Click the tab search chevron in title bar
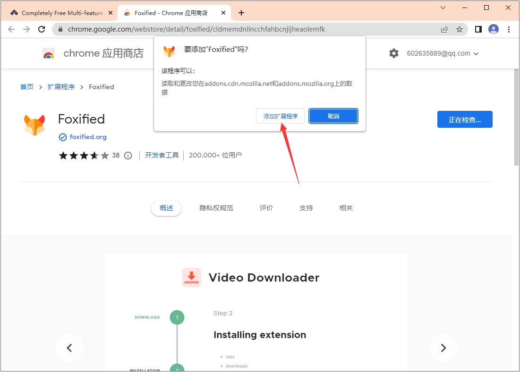Screen dimensions: 520x372 443,8
